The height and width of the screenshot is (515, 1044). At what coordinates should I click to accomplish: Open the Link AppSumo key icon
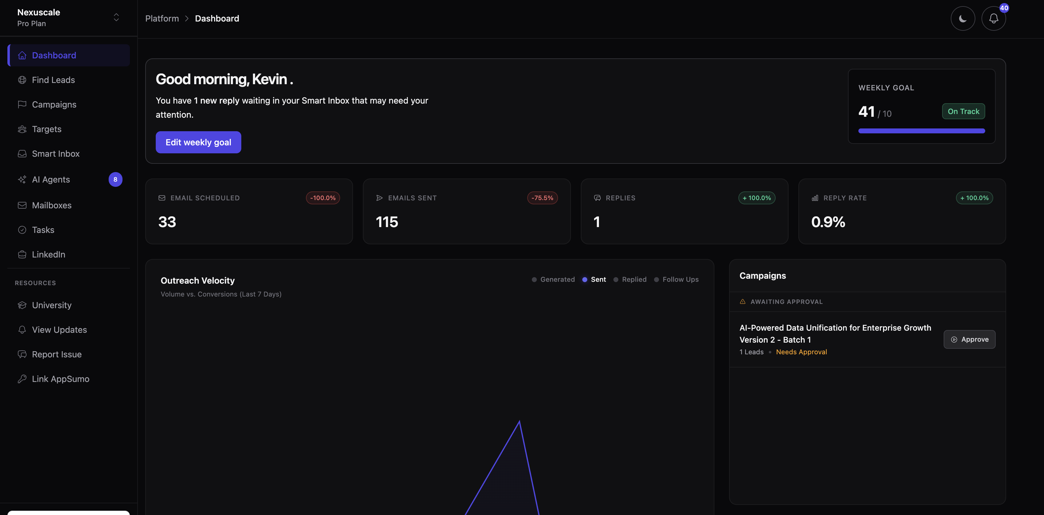point(22,379)
